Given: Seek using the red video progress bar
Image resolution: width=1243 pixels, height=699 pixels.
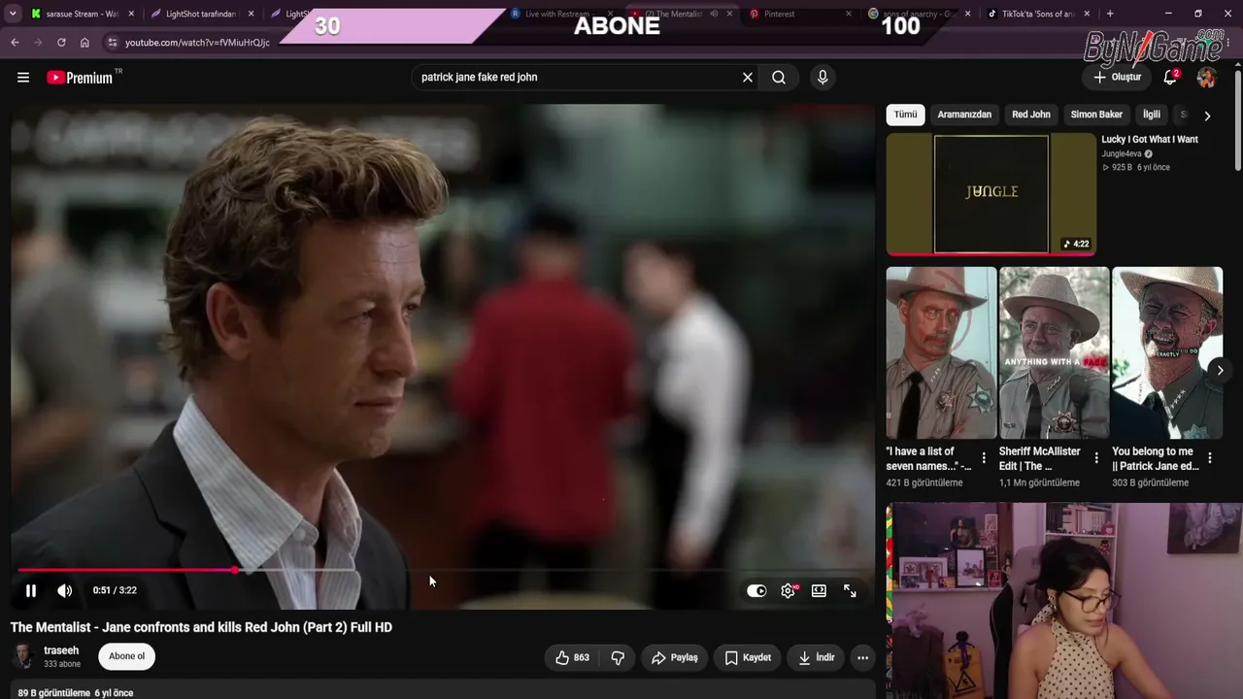Looking at the screenshot, I should 443,570.
